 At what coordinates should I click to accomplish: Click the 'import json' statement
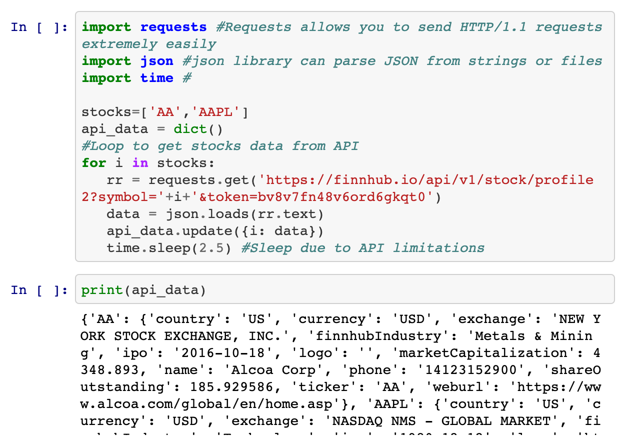tap(127, 61)
